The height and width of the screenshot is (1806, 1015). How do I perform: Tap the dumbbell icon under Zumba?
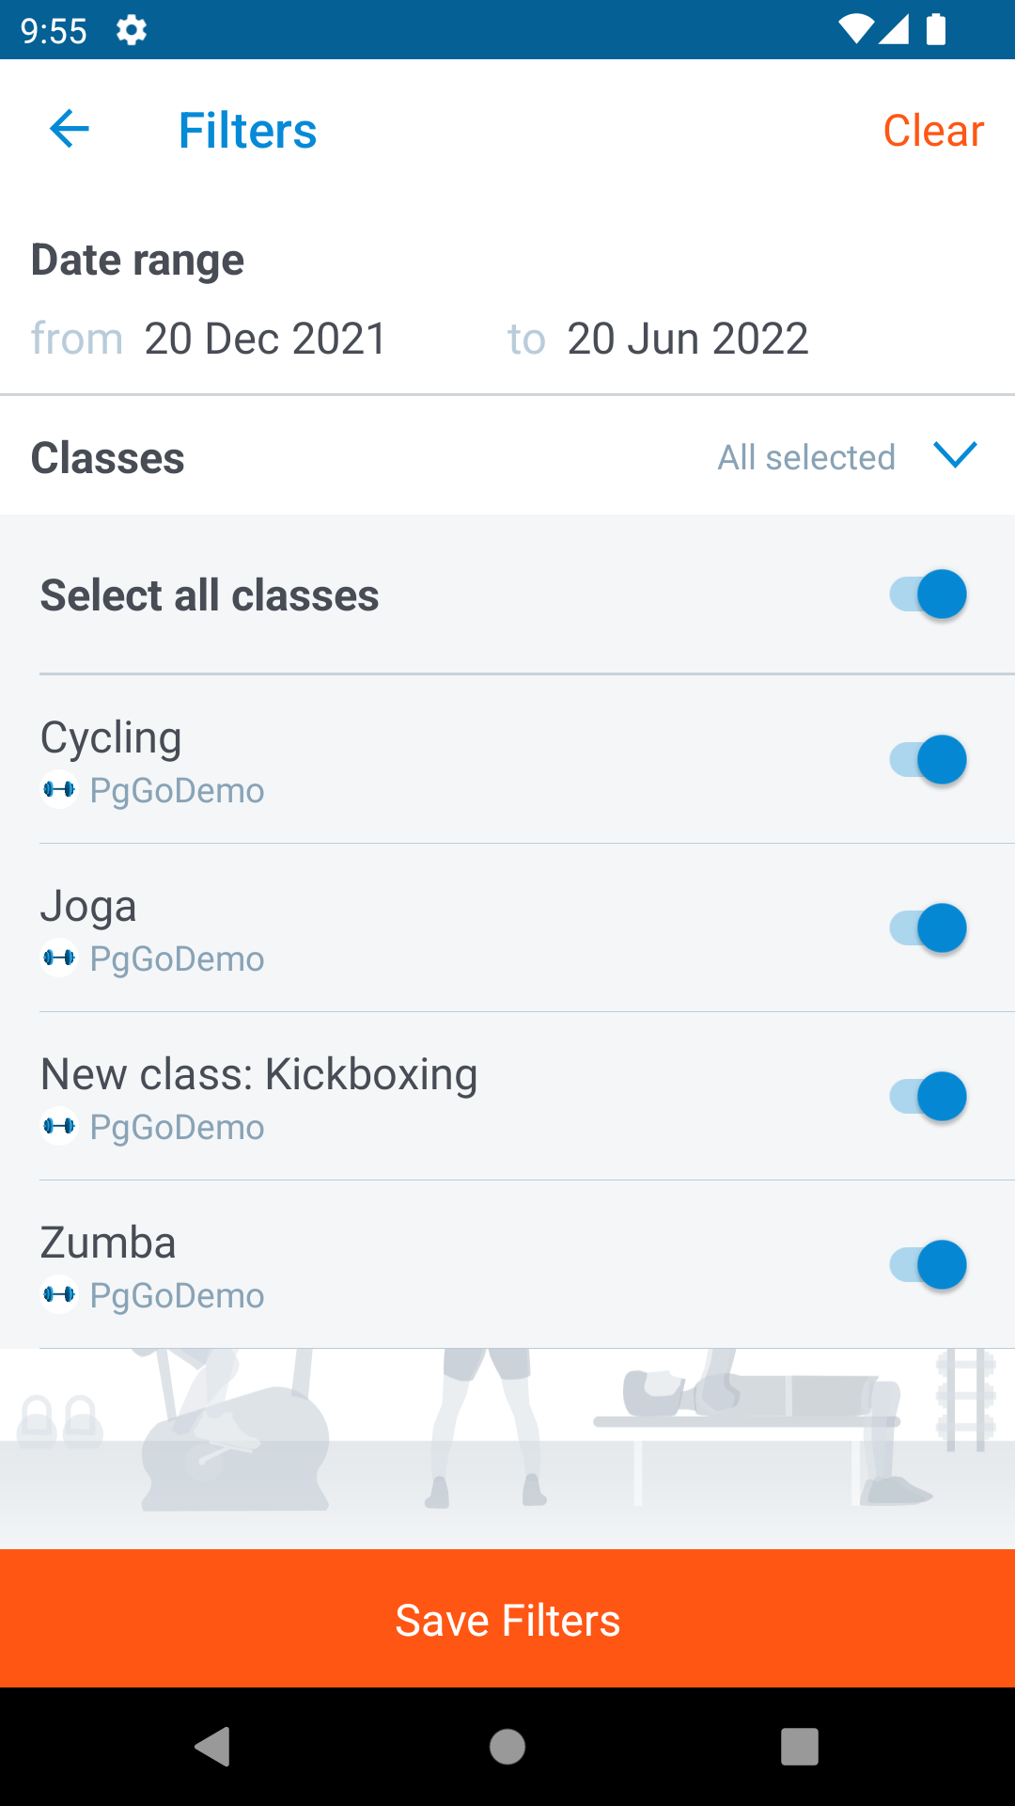pos(59,1294)
